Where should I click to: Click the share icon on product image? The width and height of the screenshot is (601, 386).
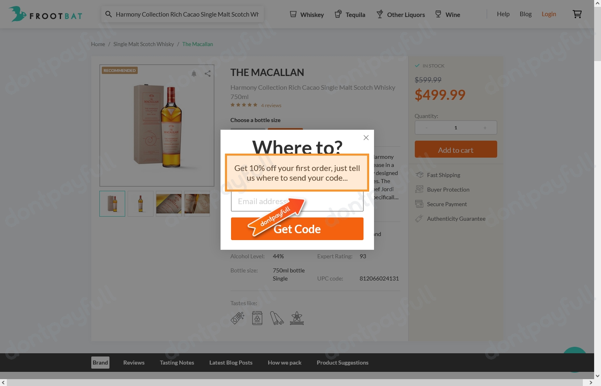coord(208,74)
